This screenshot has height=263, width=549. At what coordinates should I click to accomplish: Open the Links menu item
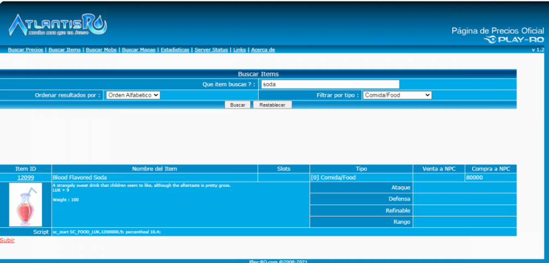click(x=239, y=50)
